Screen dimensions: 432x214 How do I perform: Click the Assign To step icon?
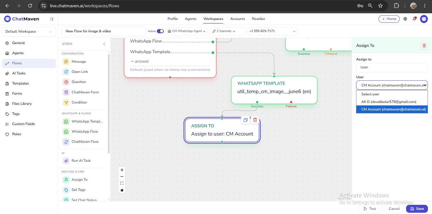[x=66, y=180]
